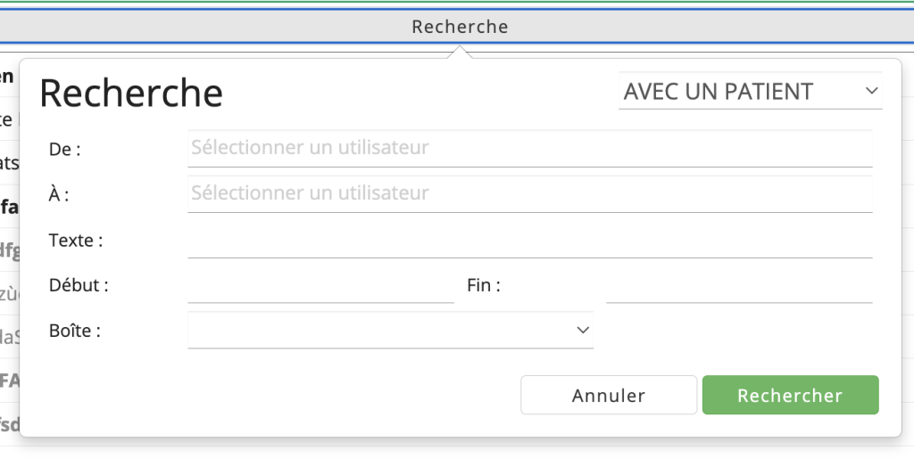This screenshot has height=458, width=914.
Task: Click the "Fin :" label
Action: (483, 285)
